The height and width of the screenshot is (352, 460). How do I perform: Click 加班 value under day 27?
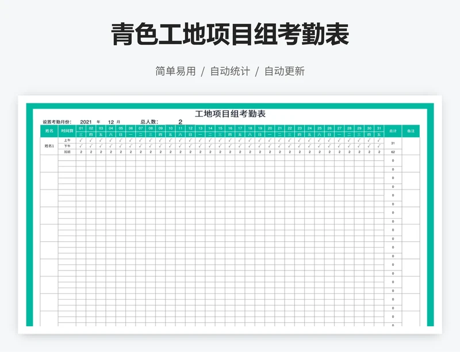339,152
